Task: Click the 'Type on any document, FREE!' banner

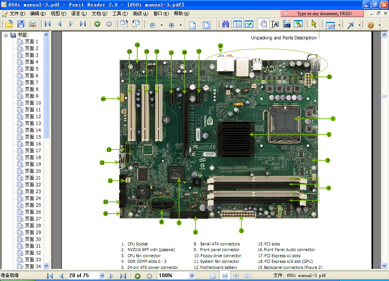Action: point(322,13)
